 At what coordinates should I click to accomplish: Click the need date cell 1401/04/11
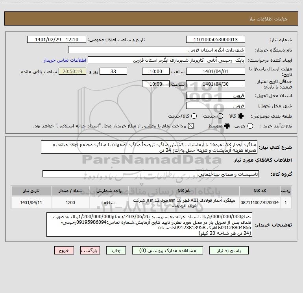coord(31,203)
